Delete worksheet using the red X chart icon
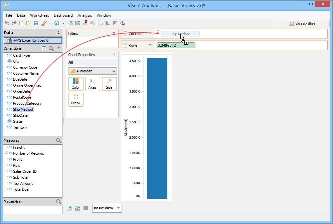The height and width of the screenshot is (224, 333). click(x=85, y=23)
